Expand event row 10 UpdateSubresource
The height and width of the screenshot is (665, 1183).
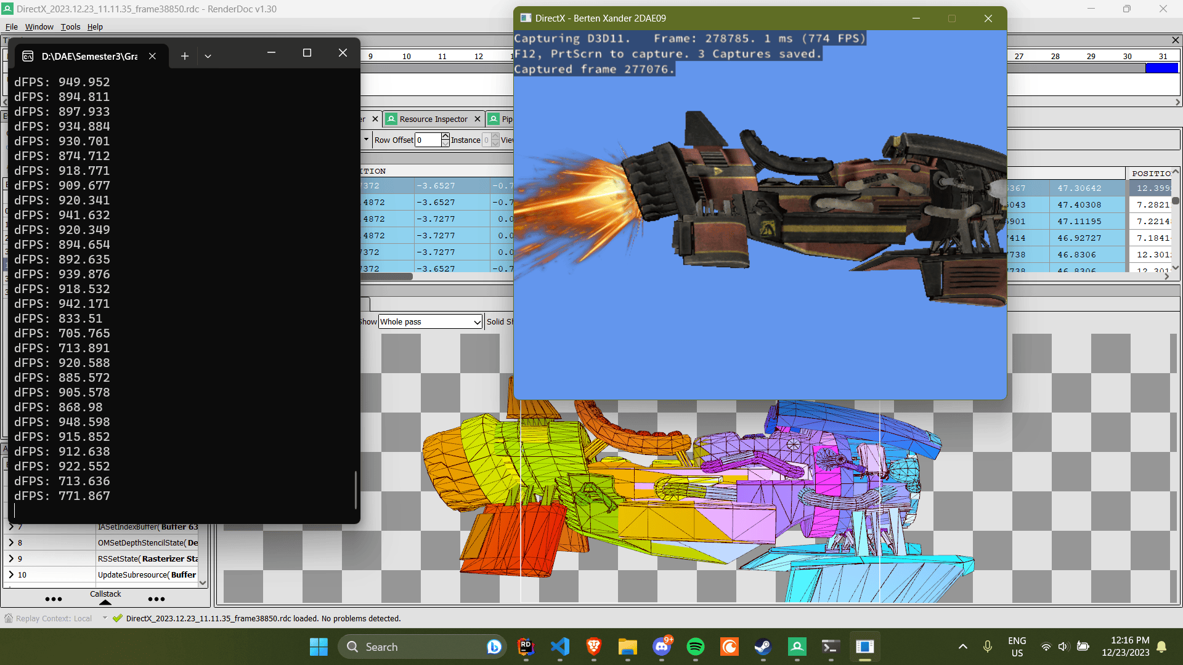[11, 574]
